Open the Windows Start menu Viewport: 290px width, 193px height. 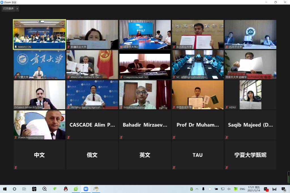5,189
